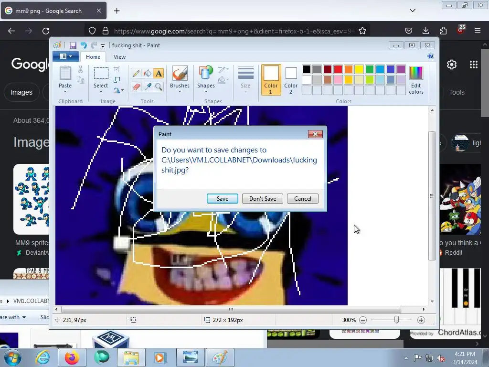The width and height of the screenshot is (489, 367).
Task: Select the Pencil tool in Paint
Action: (x=136, y=73)
